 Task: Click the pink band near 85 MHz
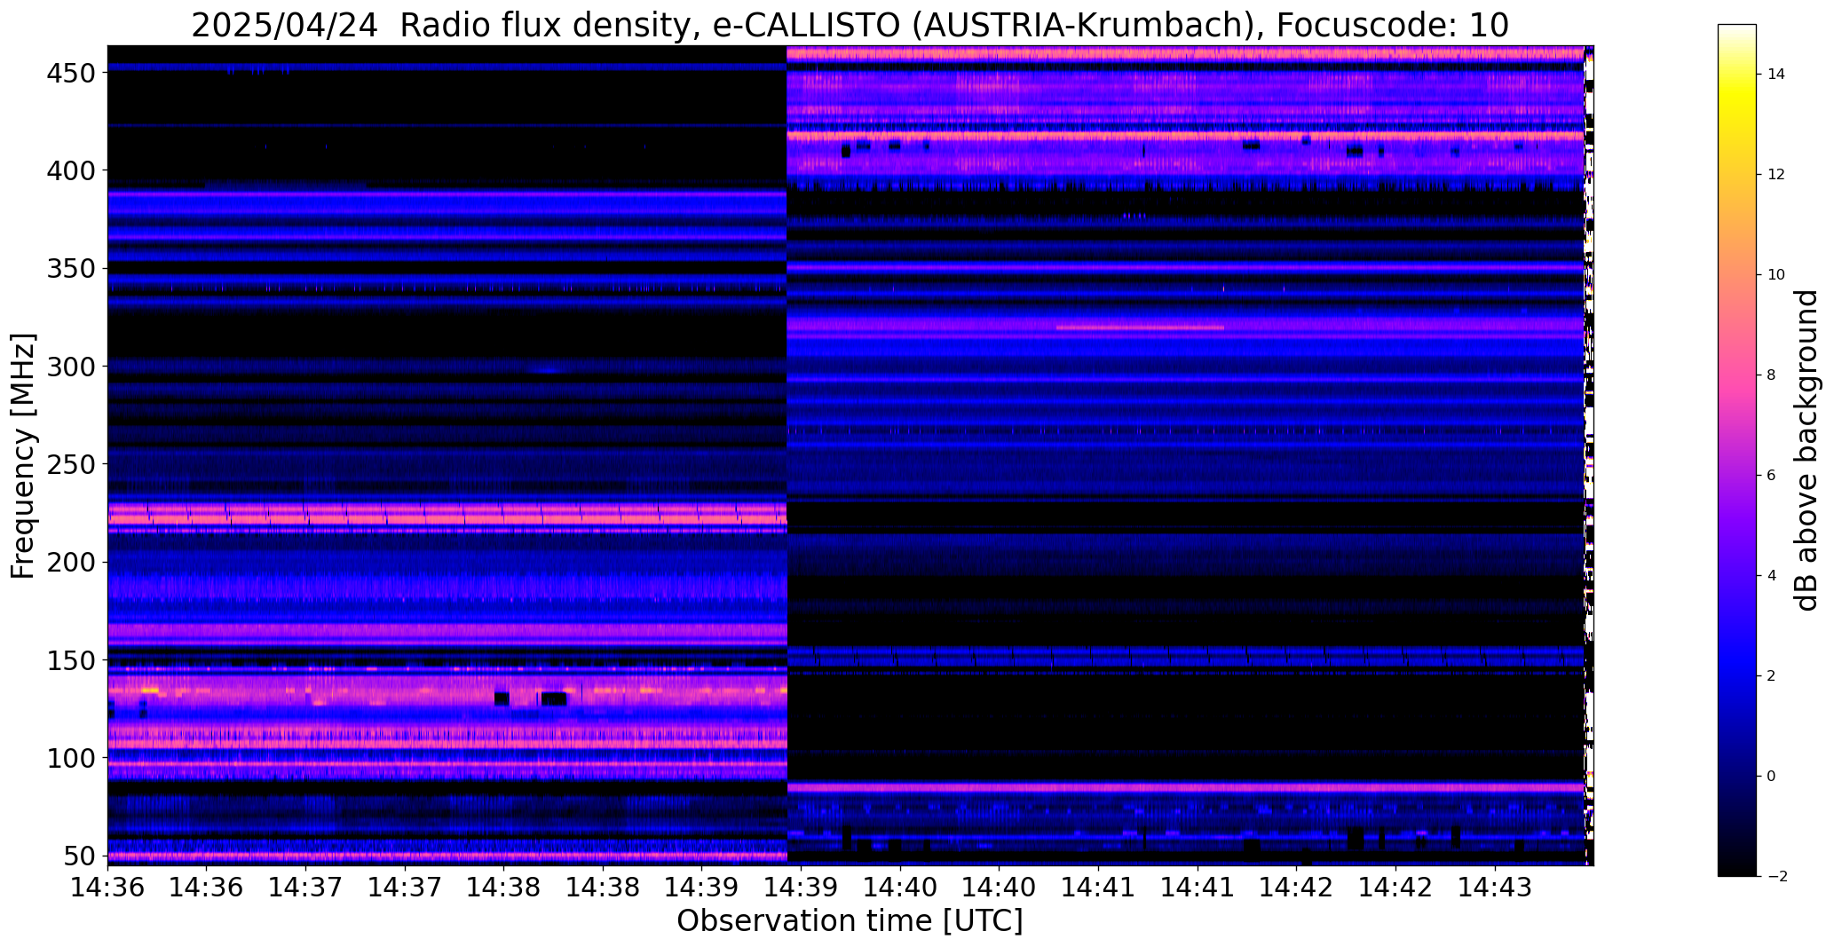(1186, 787)
